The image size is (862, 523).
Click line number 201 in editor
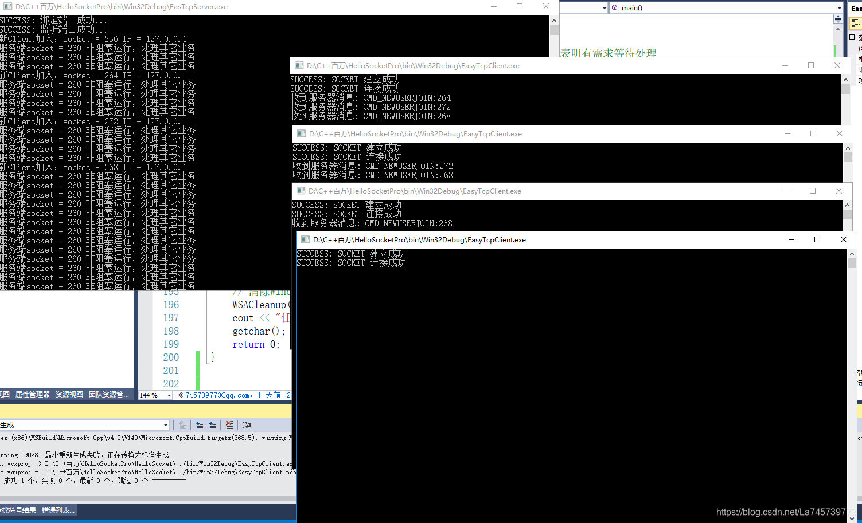[171, 371]
